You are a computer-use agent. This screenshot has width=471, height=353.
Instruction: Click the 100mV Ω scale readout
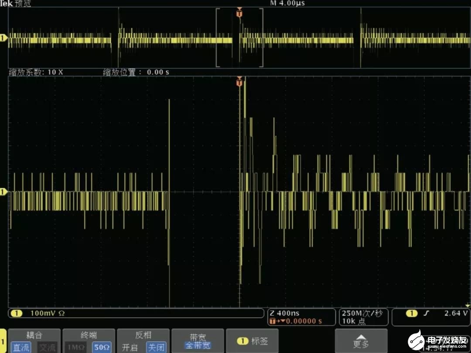(x=48, y=313)
